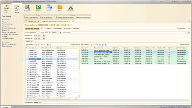The height and width of the screenshot is (108, 192).
Task: Switch to the Рабочий стол tab
Action: tap(31, 21)
